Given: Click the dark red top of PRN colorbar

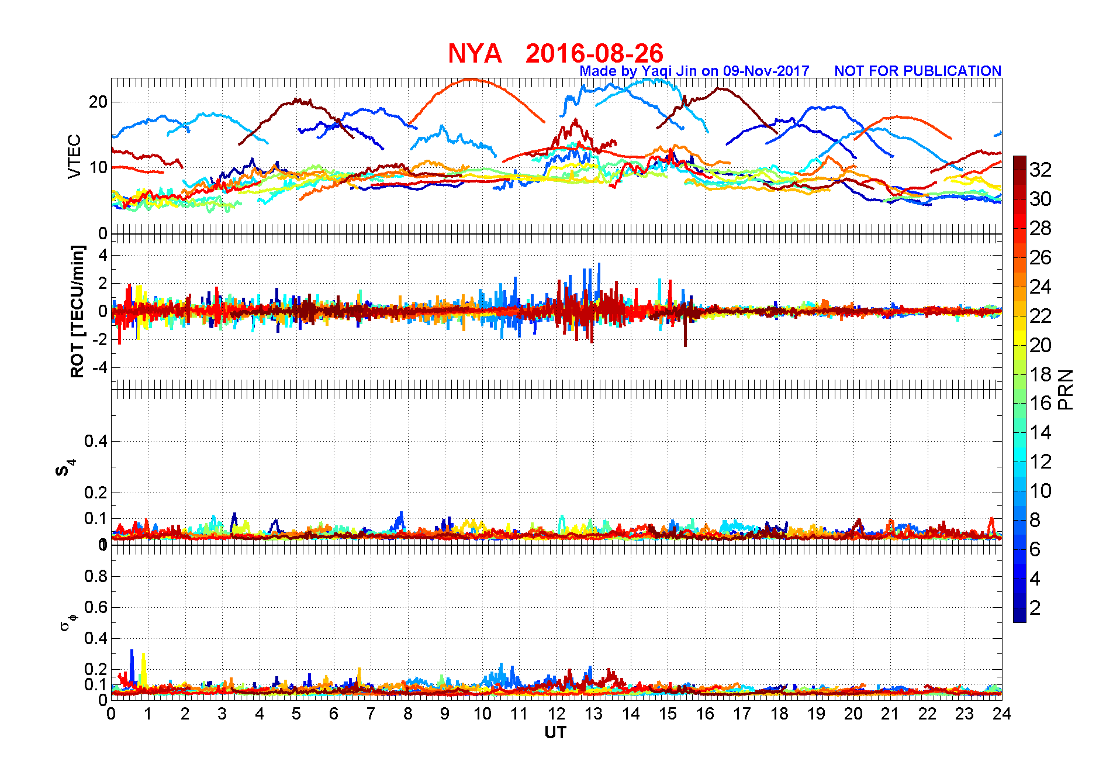Looking at the screenshot, I should coord(1019,163).
